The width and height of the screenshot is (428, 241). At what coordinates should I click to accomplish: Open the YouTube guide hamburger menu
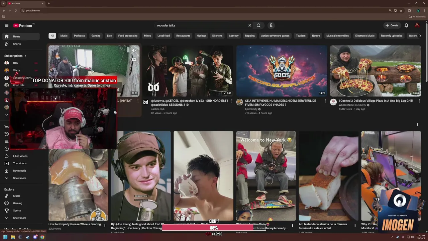click(6, 25)
